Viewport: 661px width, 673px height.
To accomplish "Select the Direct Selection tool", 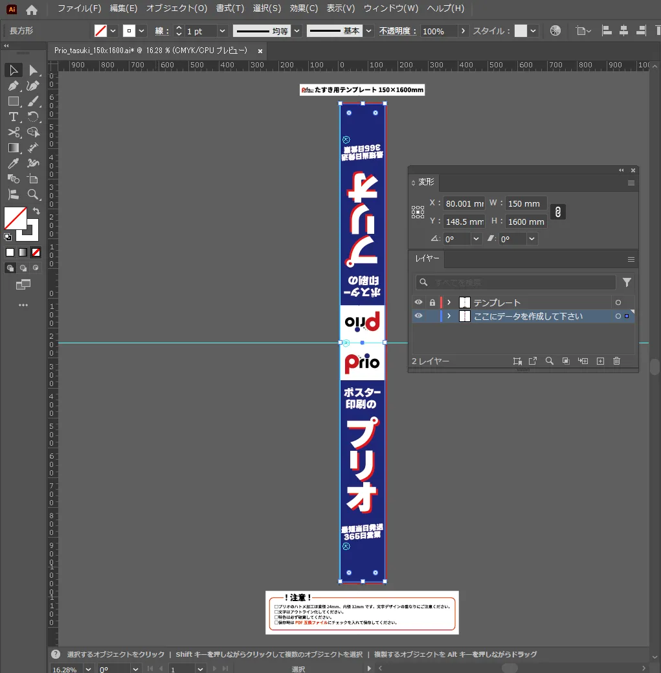I will [x=33, y=70].
